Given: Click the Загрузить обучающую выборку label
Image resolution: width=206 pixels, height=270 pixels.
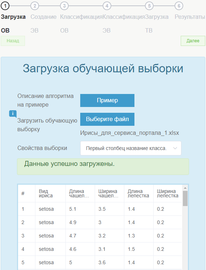Looking at the screenshot, I should (47, 125).
